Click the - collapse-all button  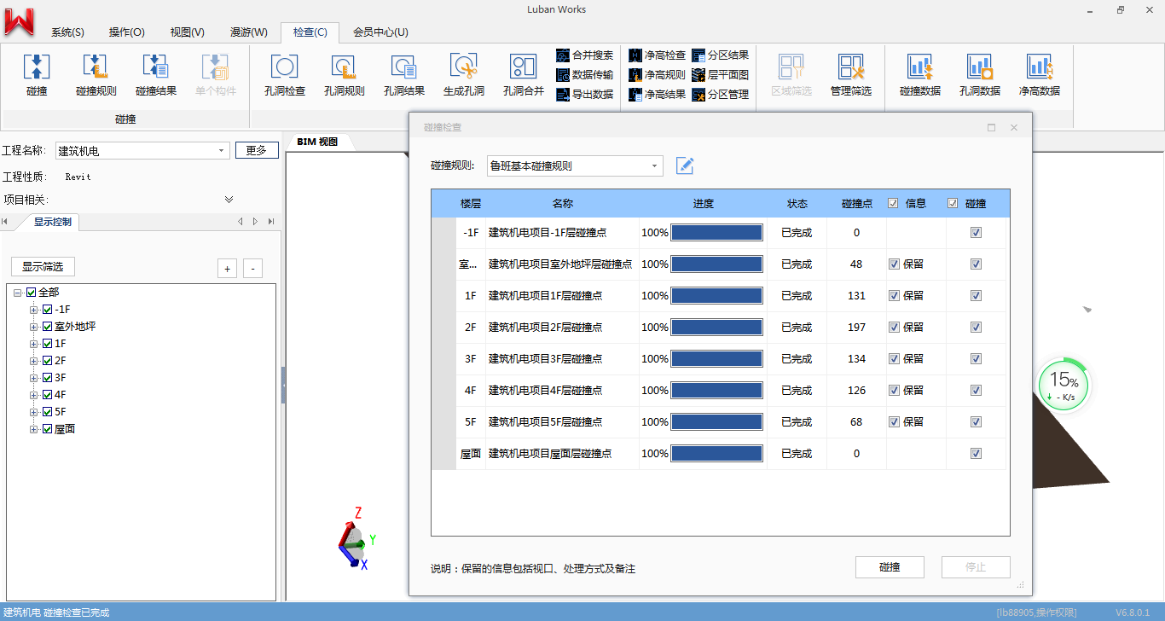click(253, 268)
